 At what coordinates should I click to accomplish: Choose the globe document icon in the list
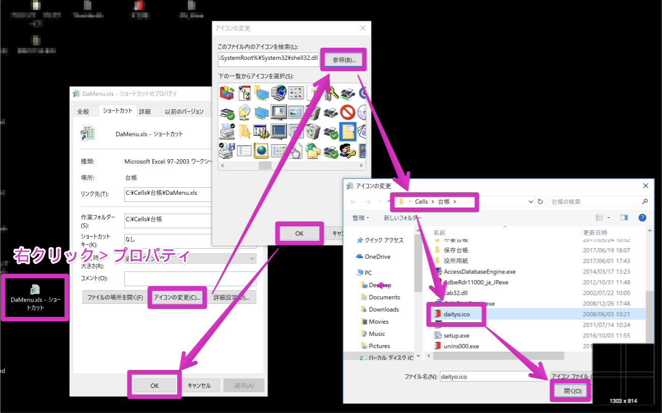tap(262, 151)
